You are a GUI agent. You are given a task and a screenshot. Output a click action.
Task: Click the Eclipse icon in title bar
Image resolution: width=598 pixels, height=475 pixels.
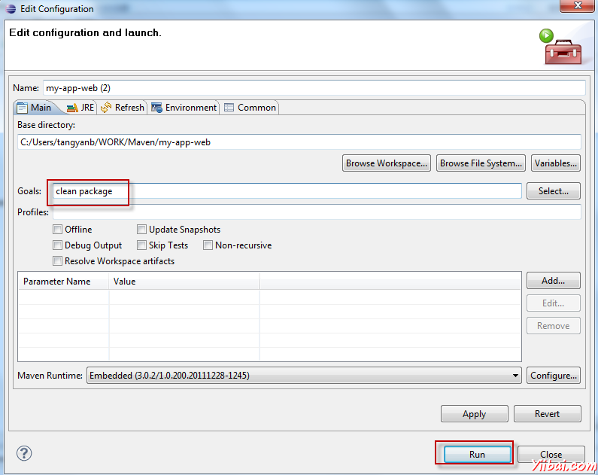click(x=11, y=9)
